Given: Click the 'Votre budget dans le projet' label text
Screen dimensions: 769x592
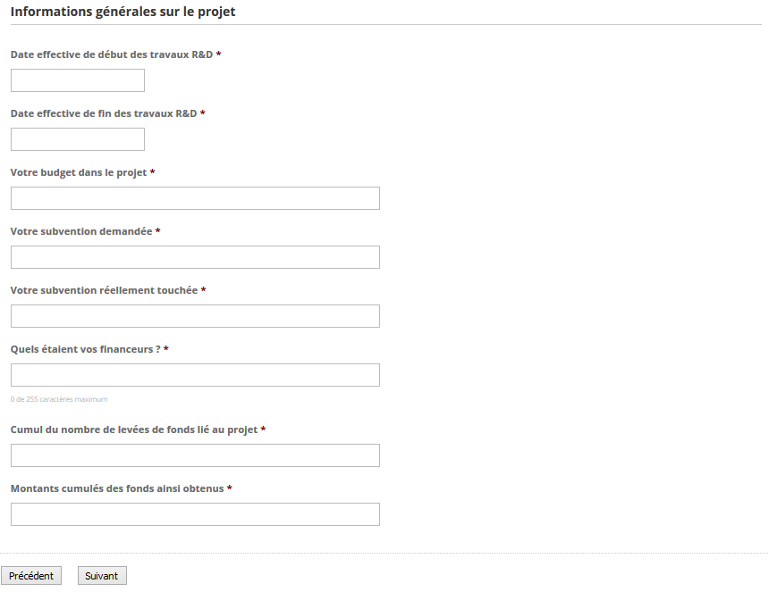Looking at the screenshot, I should (x=79, y=172).
